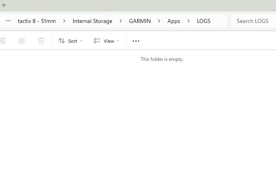Open the Sort dropdown menu
Screen dimensions: 276x189
70,41
